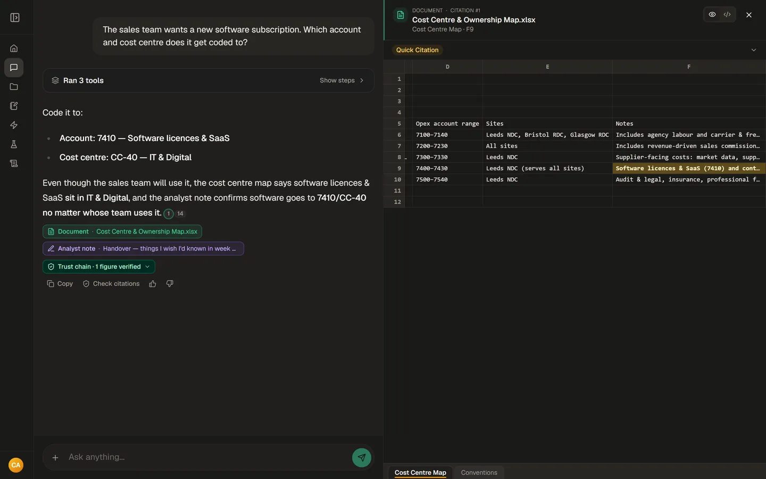766x479 pixels.
Task: Switch to the Conventions sheet tab
Action: (x=479, y=473)
